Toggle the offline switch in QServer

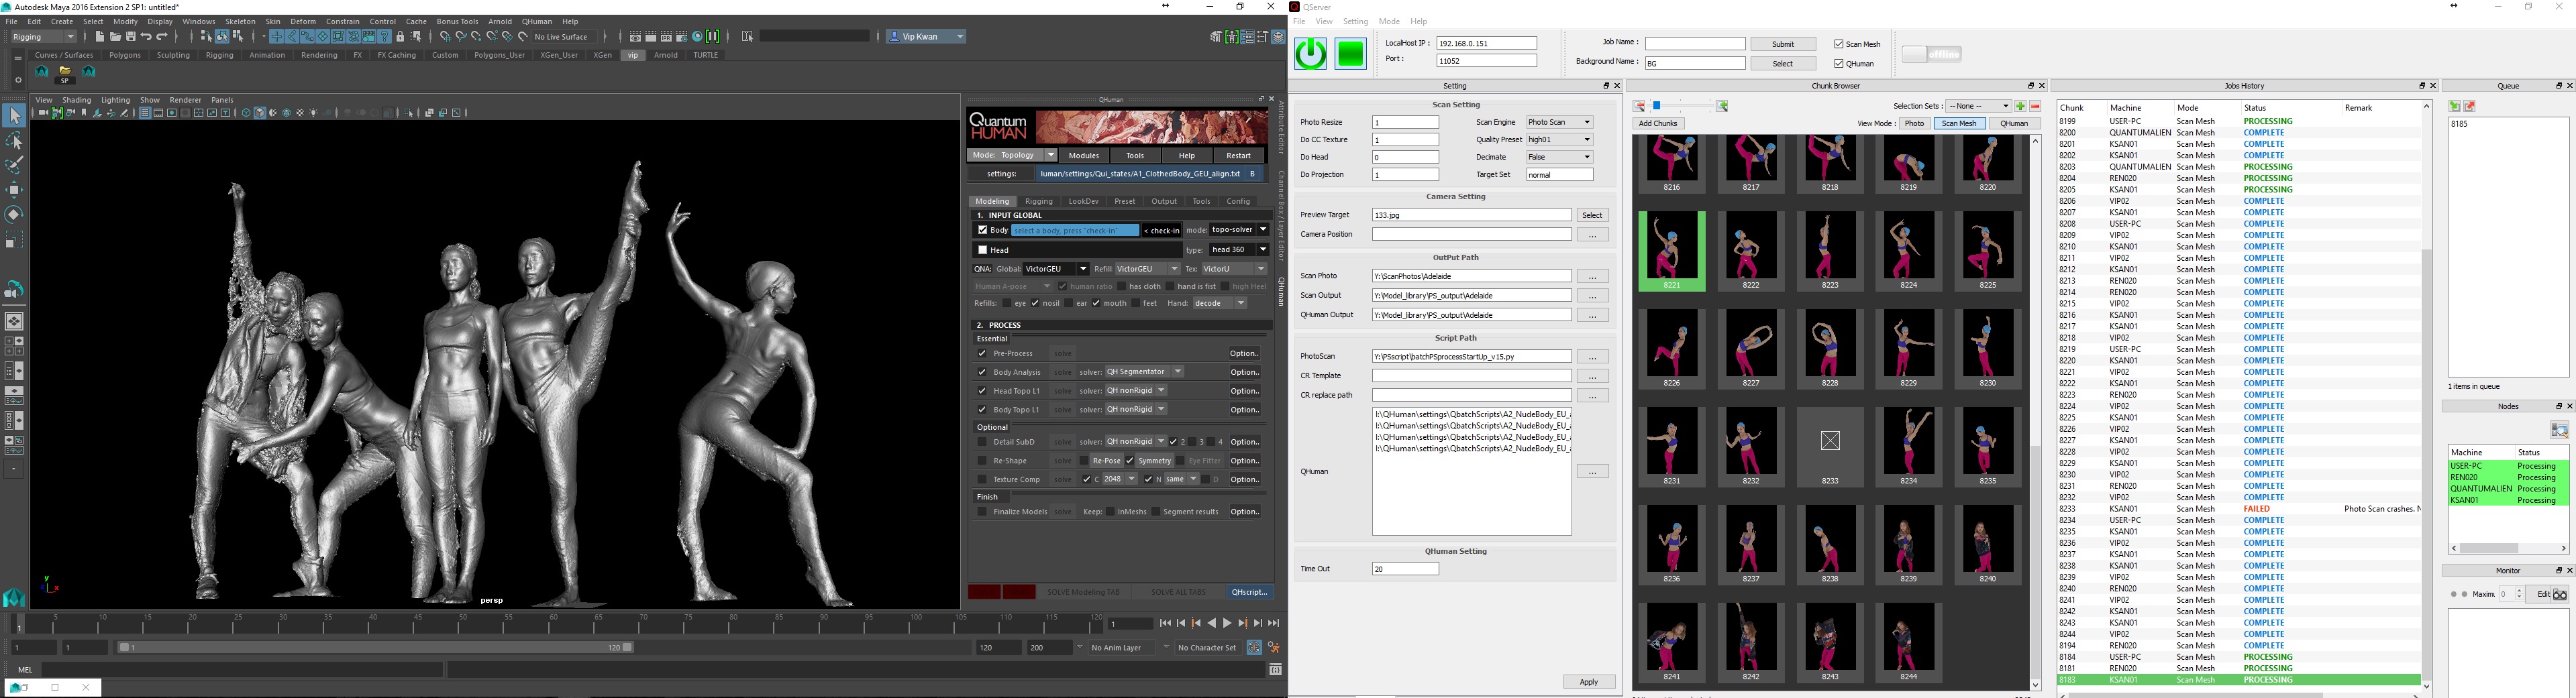pos(1932,54)
